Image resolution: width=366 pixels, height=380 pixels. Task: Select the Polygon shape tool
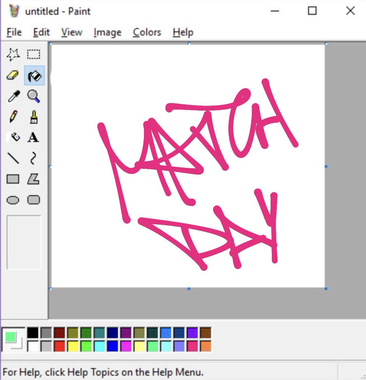[x=34, y=179]
